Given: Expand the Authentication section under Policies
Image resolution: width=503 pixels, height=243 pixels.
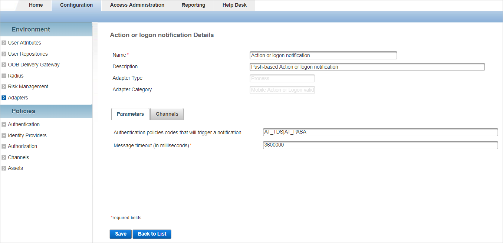Looking at the screenshot, I should pyautogui.click(x=4, y=124).
